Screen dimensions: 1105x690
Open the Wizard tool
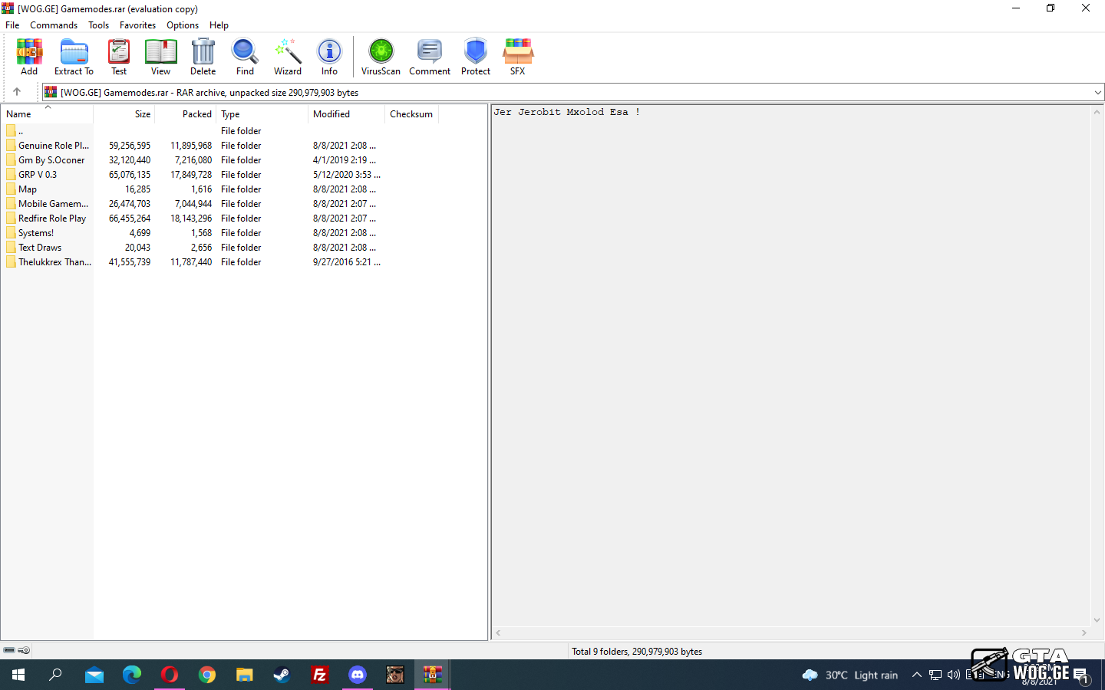click(x=288, y=57)
